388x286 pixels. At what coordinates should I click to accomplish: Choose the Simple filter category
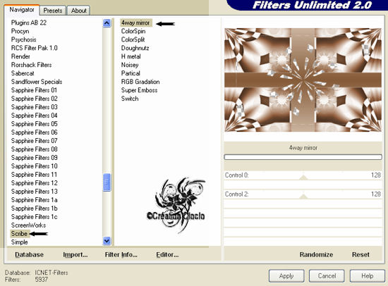[20, 242]
